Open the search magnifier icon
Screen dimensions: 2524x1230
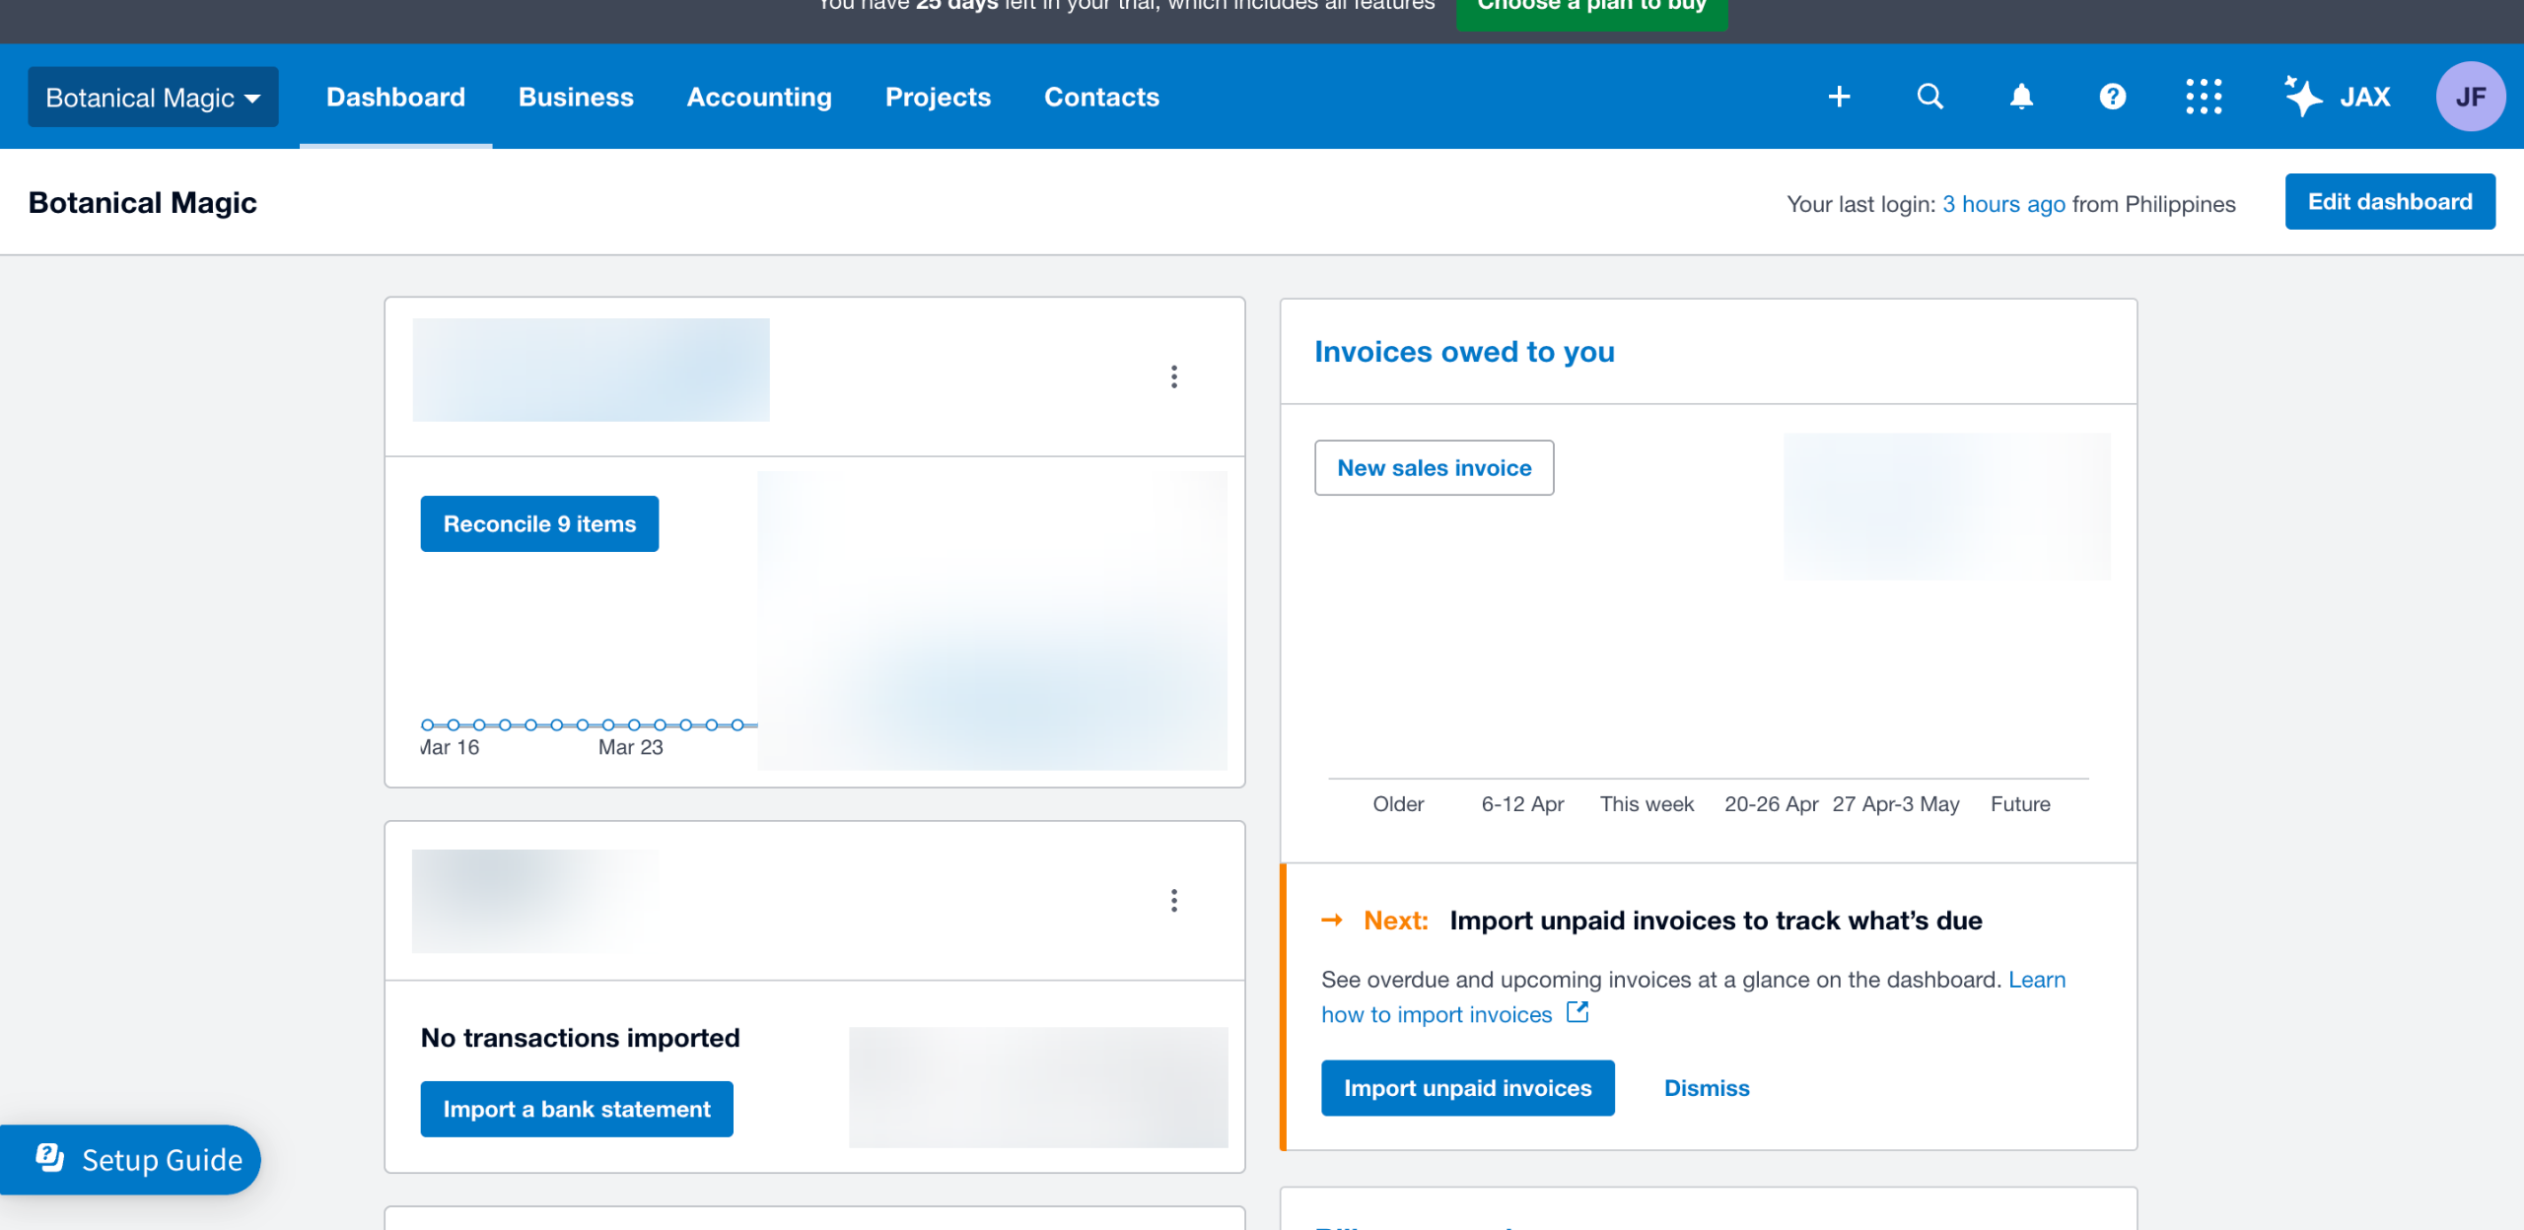1929,97
